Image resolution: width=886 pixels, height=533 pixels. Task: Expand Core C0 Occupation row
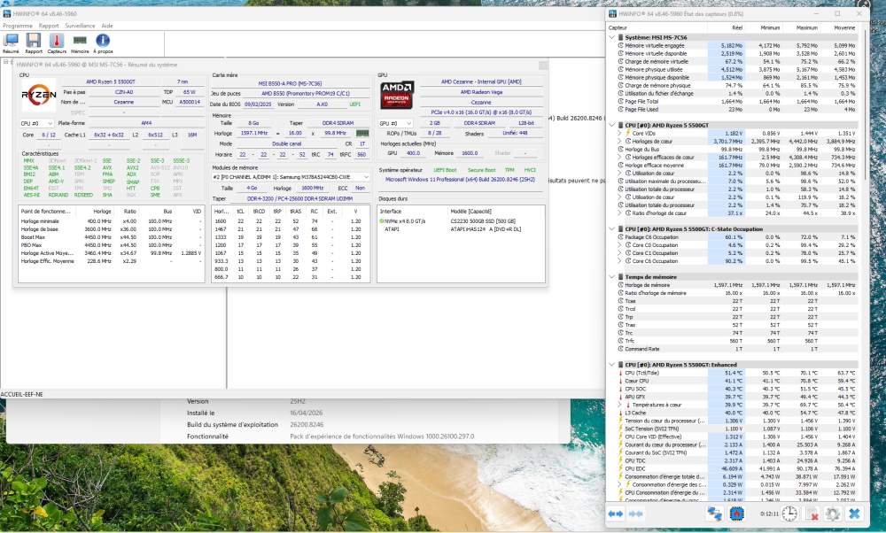tap(620, 245)
